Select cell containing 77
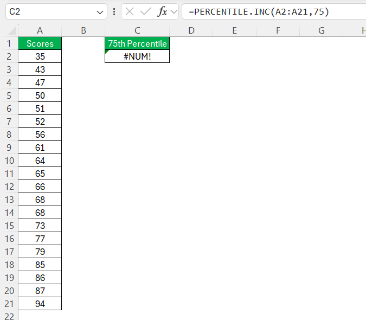The width and height of the screenshot is (366, 320). [40, 239]
